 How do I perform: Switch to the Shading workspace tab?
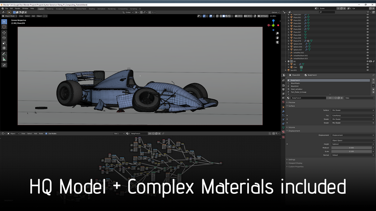[92, 9]
